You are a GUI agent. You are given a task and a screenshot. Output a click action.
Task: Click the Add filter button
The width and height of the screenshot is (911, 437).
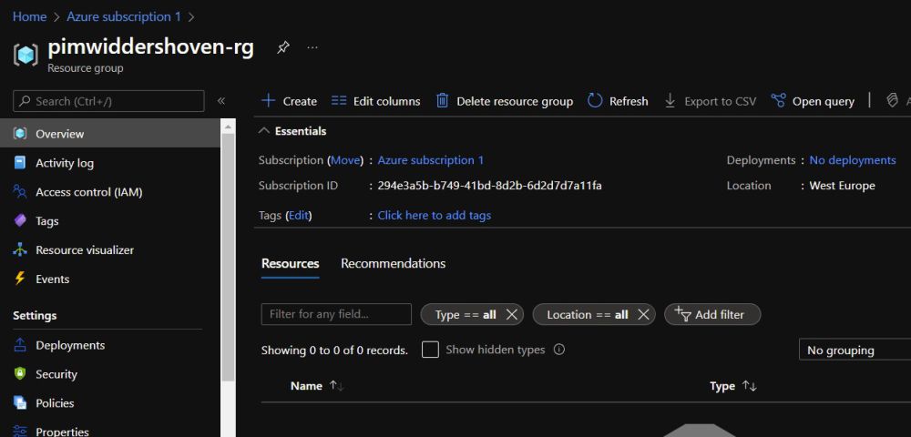(712, 314)
